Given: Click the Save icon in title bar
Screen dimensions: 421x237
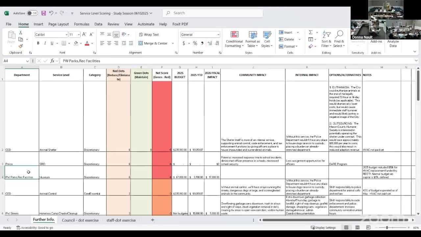Looking at the screenshot, I should 43,13.
